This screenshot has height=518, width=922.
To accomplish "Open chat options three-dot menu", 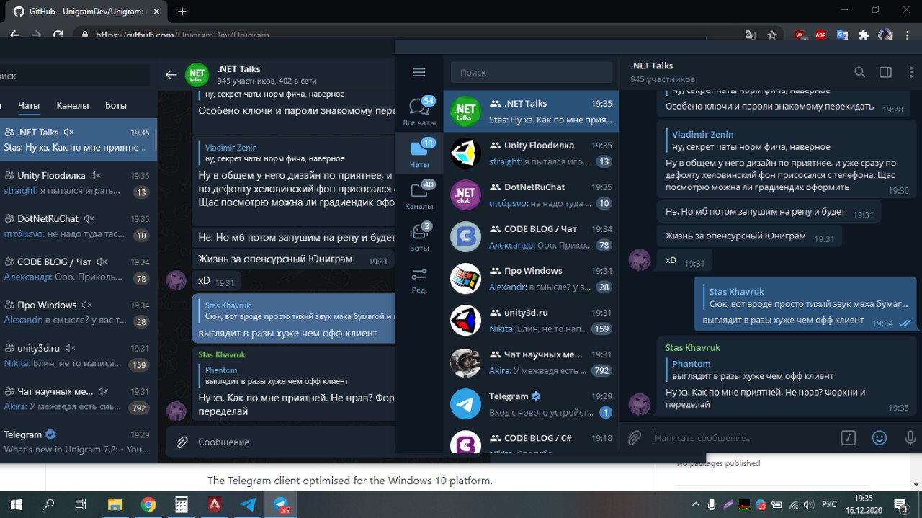I will click(x=910, y=72).
